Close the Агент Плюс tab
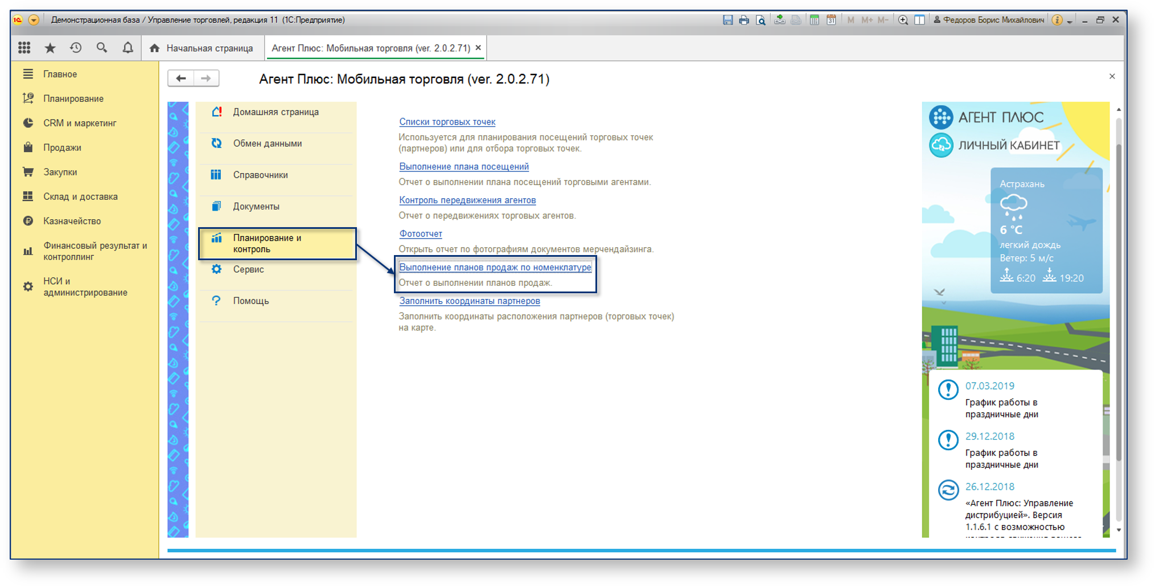 [478, 48]
